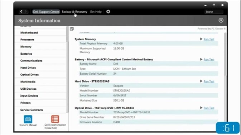Open the Get Help tab
Screen dimensions: 241x135
(x=96, y=12)
